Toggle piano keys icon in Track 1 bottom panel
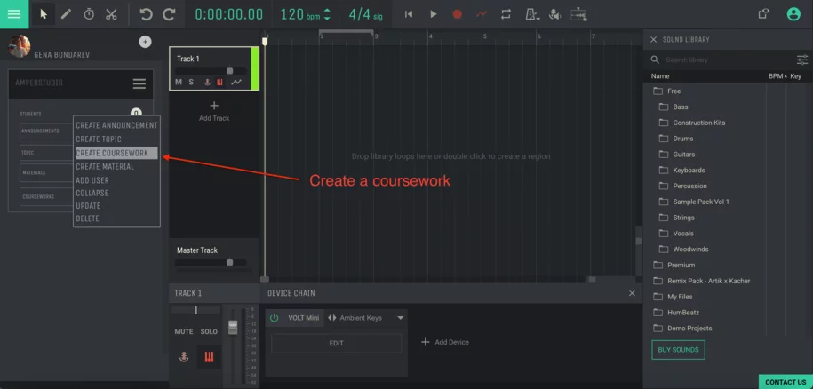The height and width of the screenshot is (389, 813). coord(210,357)
